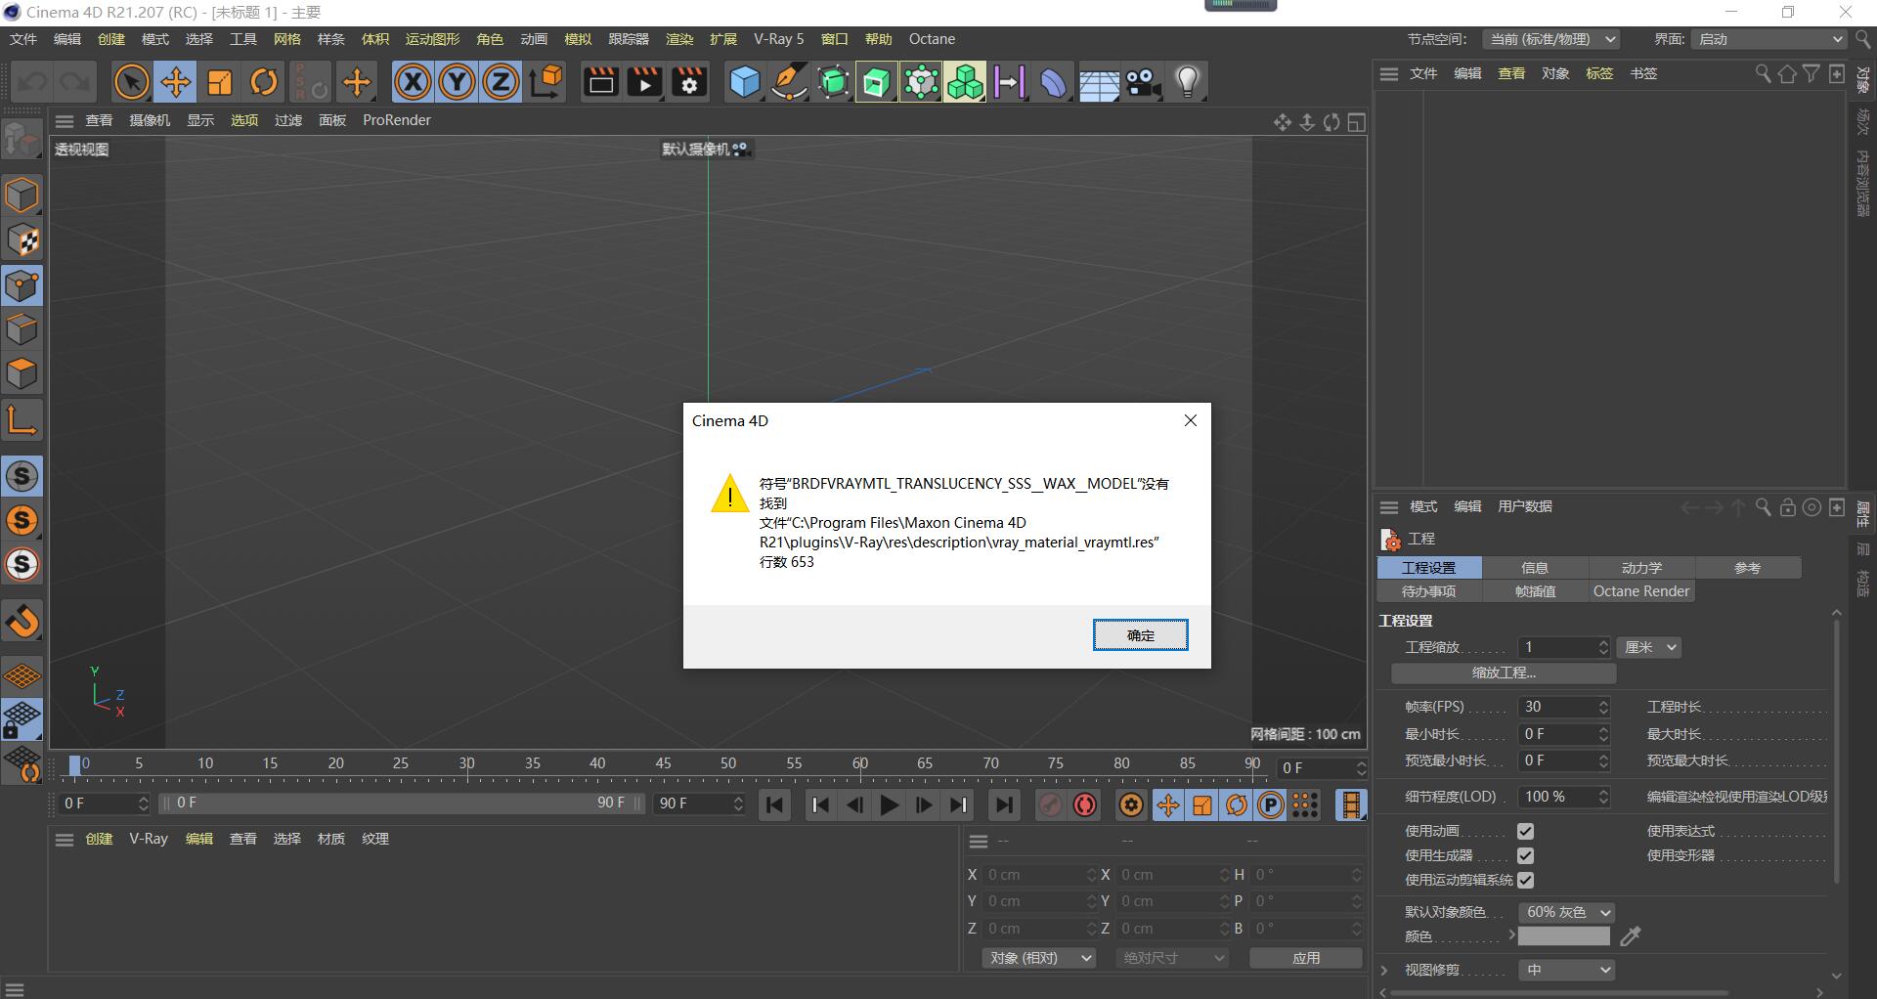Go to the start of animation
The height and width of the screenshot is (999, 1877).
774,805
